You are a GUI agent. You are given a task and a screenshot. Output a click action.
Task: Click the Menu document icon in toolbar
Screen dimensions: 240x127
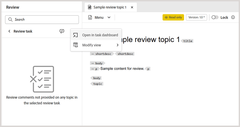coord(90,18)
